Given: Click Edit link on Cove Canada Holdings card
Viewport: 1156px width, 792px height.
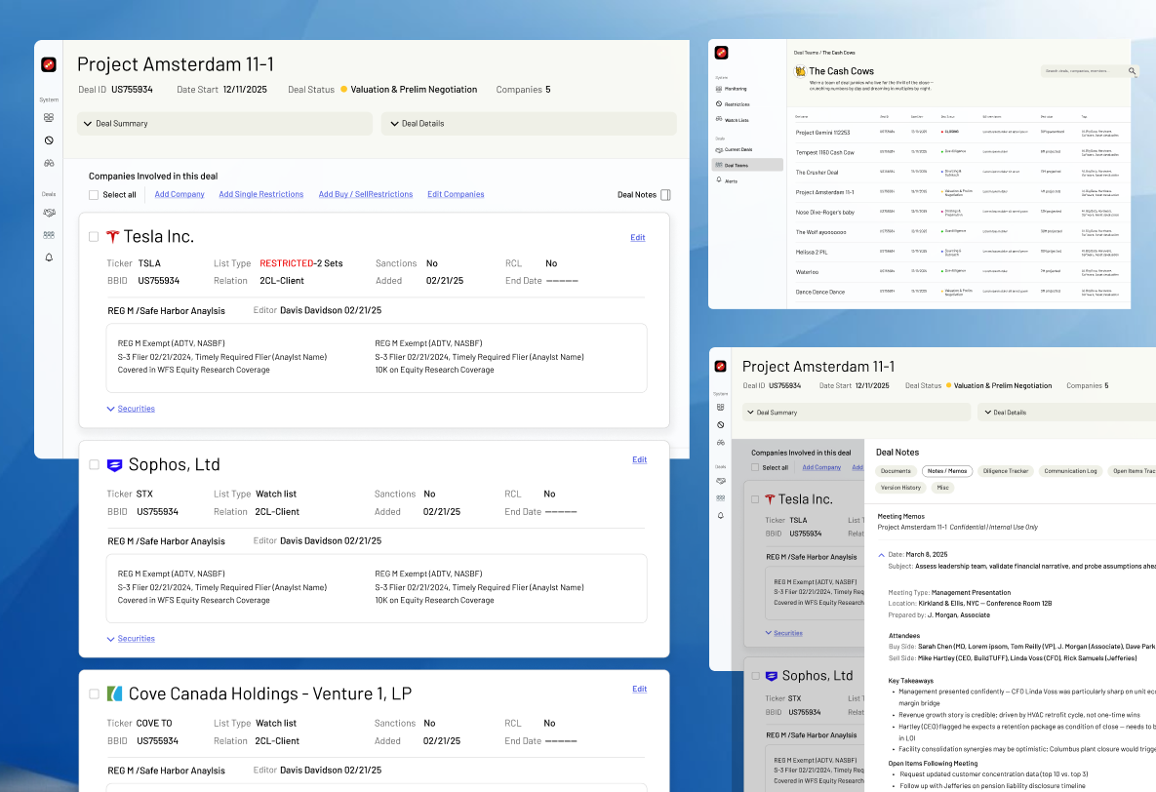Looking at the screenshot, I should click(x=640, y=689).
